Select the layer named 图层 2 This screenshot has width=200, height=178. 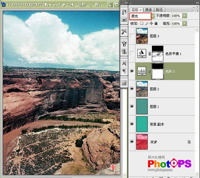pyautogui.click(x=154, y=89)
